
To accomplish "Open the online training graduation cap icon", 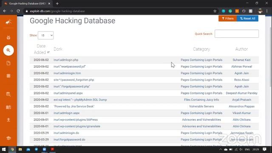I will coord(8,138).
